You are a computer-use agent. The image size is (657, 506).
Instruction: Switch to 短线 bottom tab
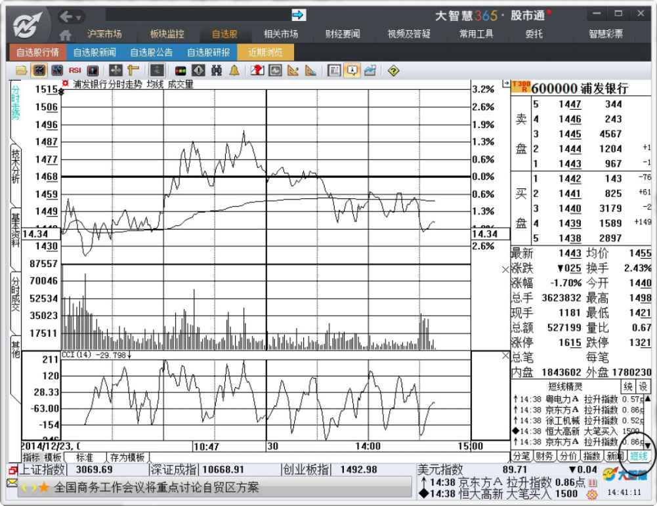click(639, 456)
